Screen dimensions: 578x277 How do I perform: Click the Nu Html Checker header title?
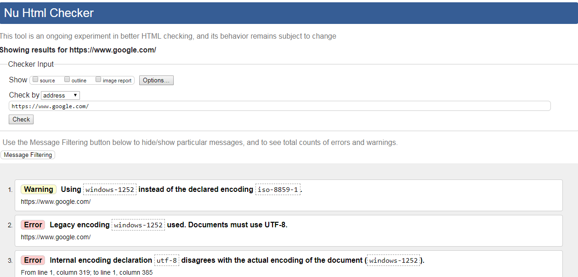(x=49, y=13)
